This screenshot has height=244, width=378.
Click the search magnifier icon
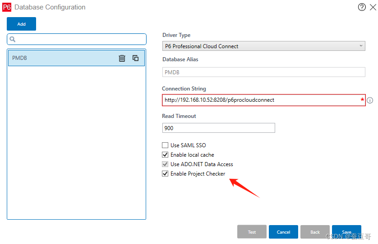pyautogui.click(x=13, y=39)
